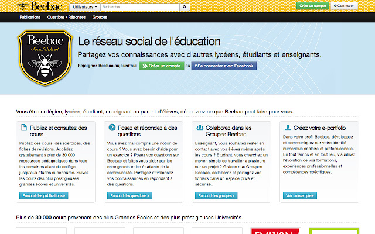Open the Utilisateurs search filter dropdown
375x234 pixels.
coord(85,7)
